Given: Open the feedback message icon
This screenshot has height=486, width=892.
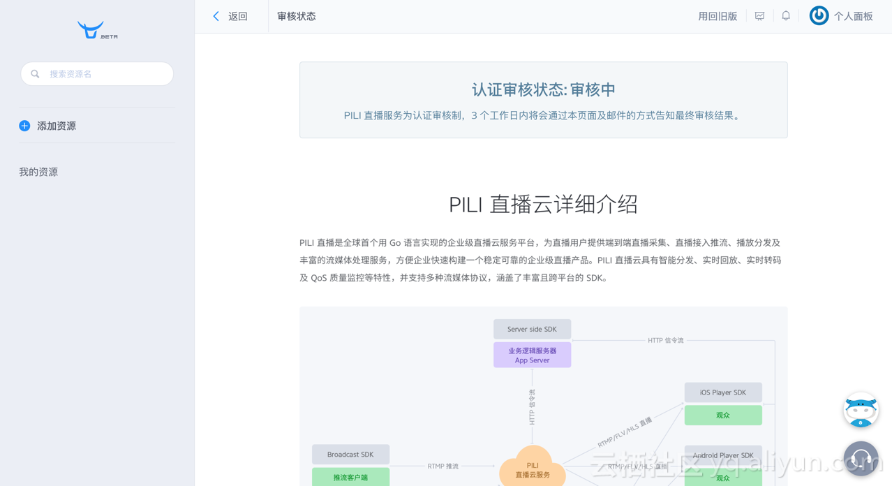Looking at the screenshot, I should (x=759, y=16).
